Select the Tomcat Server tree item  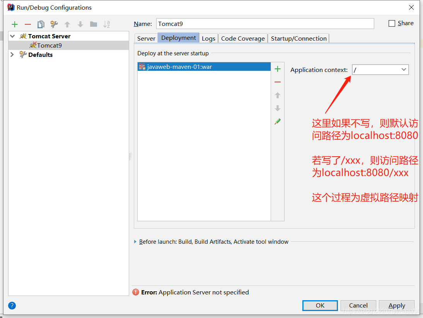(x=68, y=36)
